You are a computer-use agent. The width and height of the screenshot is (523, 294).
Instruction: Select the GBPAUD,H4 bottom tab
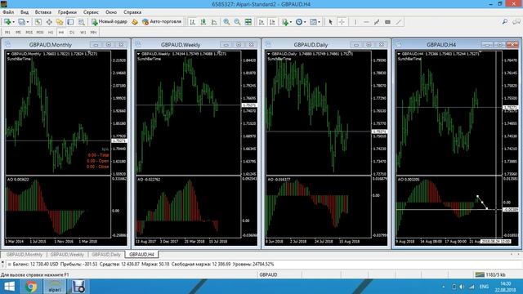pyautogui.click(x=141, y=254)
